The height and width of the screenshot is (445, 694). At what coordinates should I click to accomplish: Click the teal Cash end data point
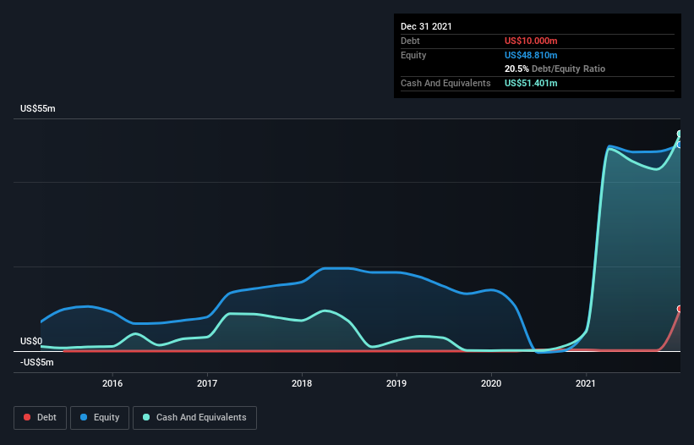click(x=680, y=134)
